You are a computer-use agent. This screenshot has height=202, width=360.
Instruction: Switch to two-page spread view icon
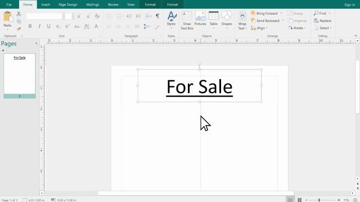coord(299,200)
